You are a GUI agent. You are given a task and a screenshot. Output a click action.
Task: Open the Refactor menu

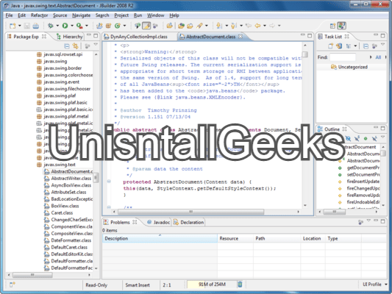(x=39, y=15)
